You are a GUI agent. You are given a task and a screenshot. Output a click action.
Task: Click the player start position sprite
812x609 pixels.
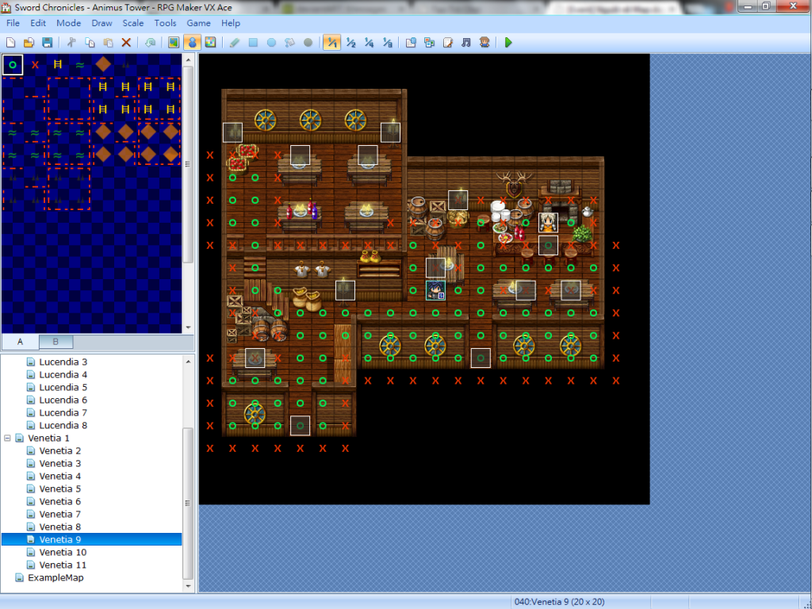click(435, 290)
